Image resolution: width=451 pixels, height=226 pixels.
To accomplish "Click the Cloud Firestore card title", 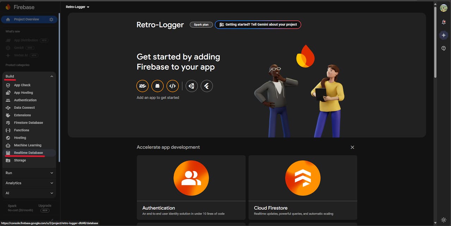I will click(271, 208).
